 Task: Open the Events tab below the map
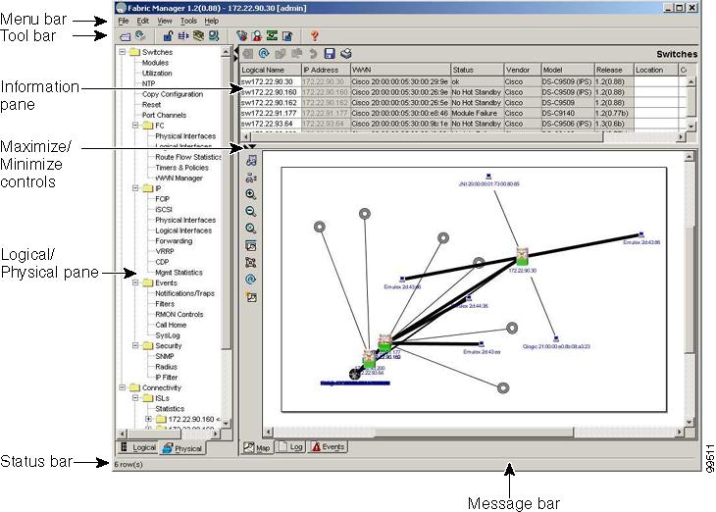click(x=328, y=447)
